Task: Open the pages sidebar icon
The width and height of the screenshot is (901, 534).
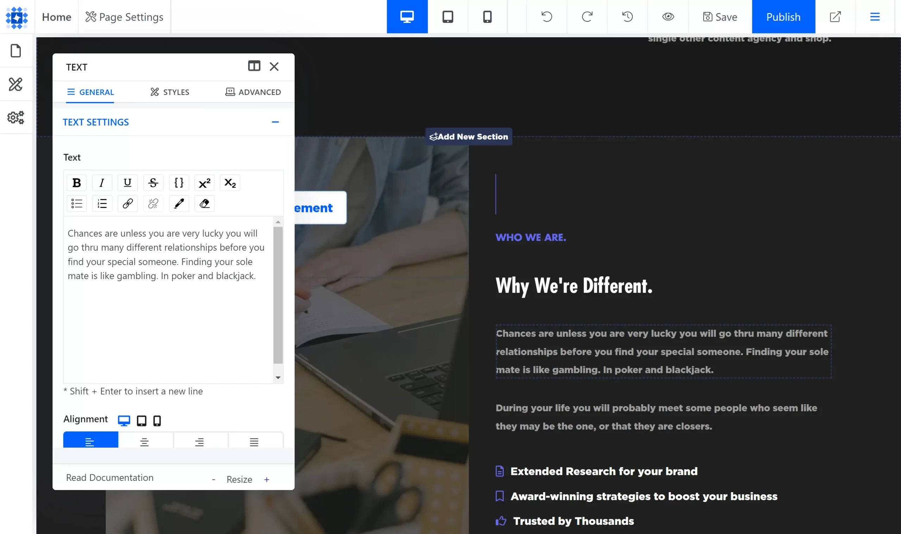Action: click(x=15, y=51)
